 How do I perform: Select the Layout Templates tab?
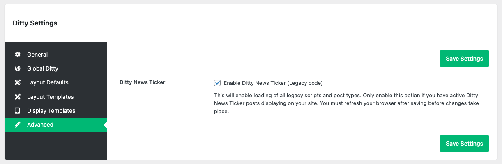(x=50, y=97)
